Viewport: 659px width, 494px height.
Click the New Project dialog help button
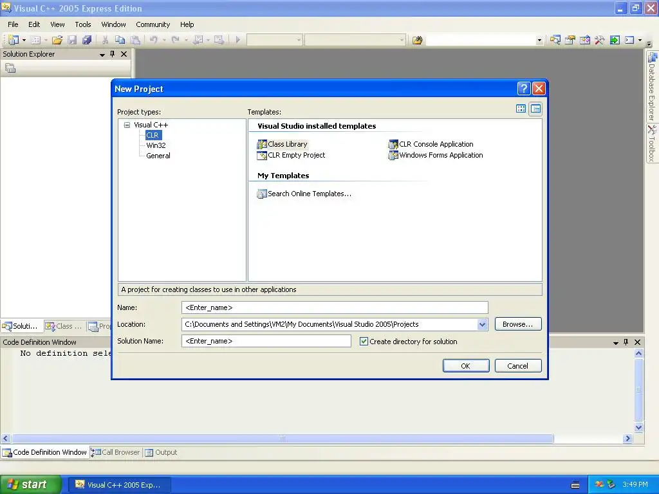(524, 88)
